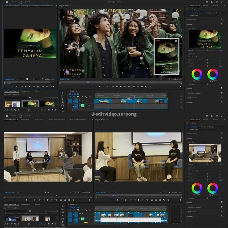This screenshot has height=228, width=228.
Task: Click Import in the header of the panel discussion editor
Action: coord(14,116)
